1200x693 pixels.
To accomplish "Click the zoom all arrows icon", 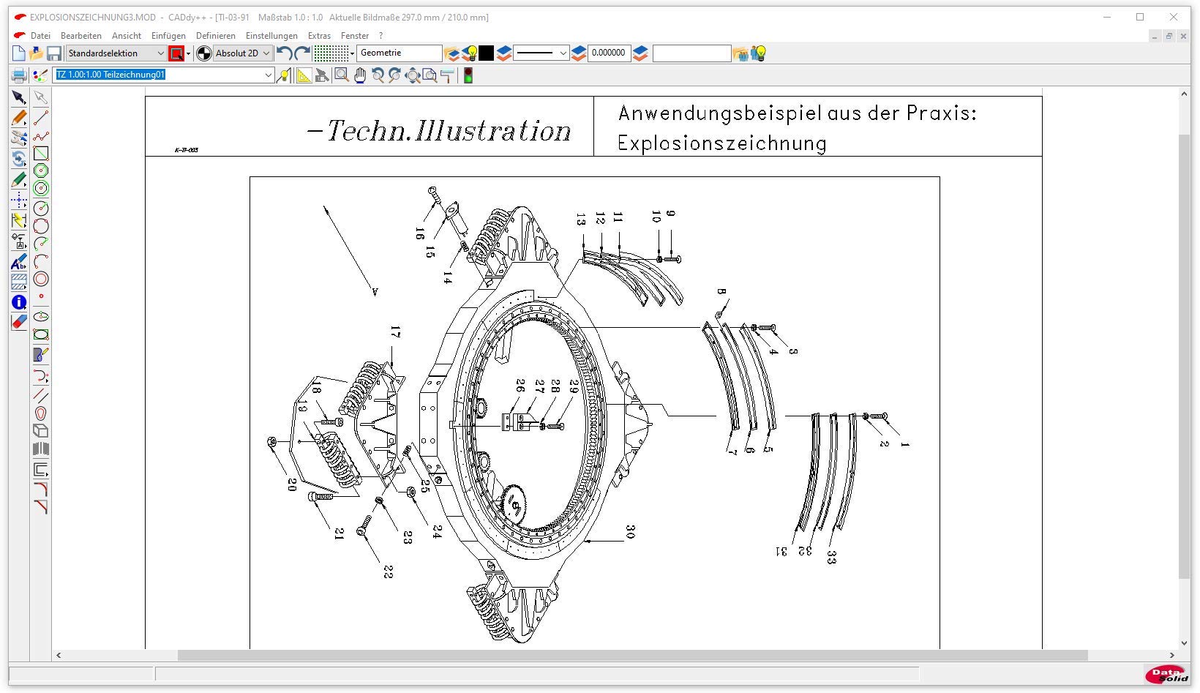I will [x=413, y=75].
